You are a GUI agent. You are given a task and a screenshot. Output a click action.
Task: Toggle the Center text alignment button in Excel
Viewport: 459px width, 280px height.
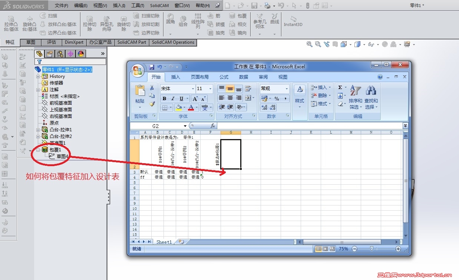[230, 98]
